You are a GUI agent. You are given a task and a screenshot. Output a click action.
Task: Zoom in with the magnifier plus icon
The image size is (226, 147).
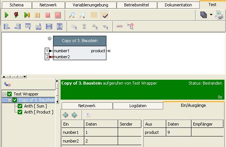tap(82, 15)
